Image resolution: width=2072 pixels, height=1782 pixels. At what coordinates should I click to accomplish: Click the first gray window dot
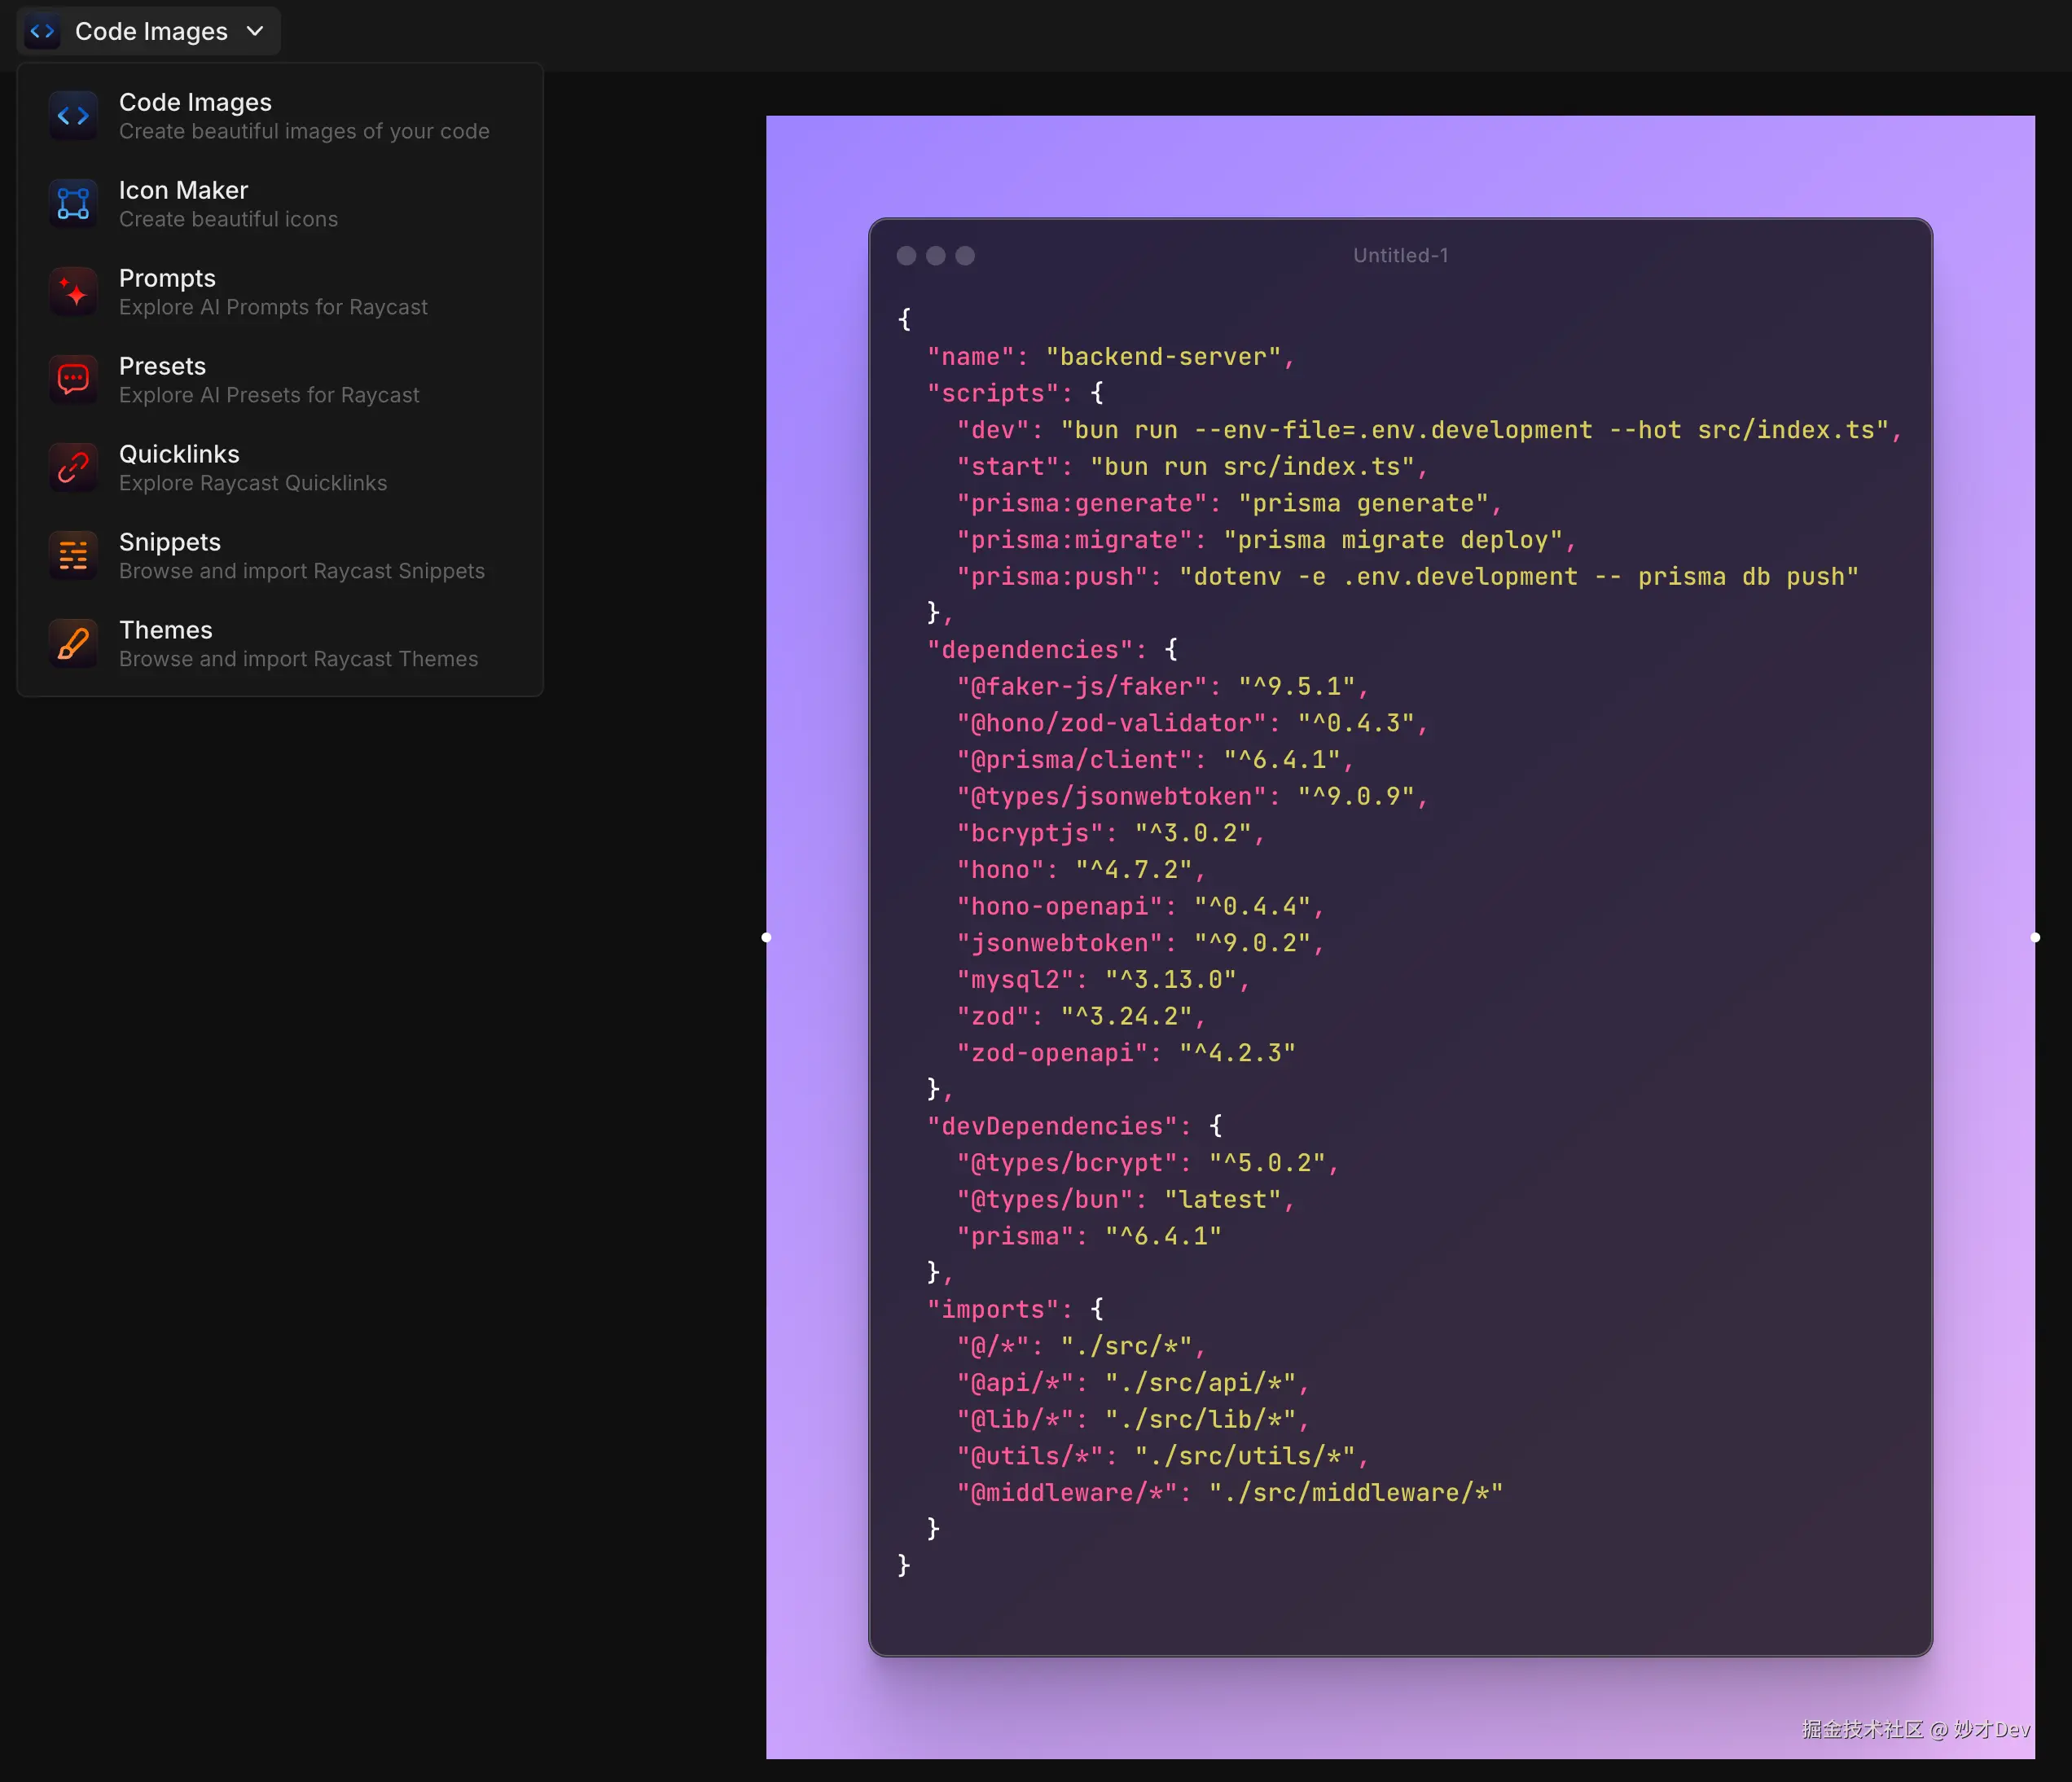[x=906, y=256]
